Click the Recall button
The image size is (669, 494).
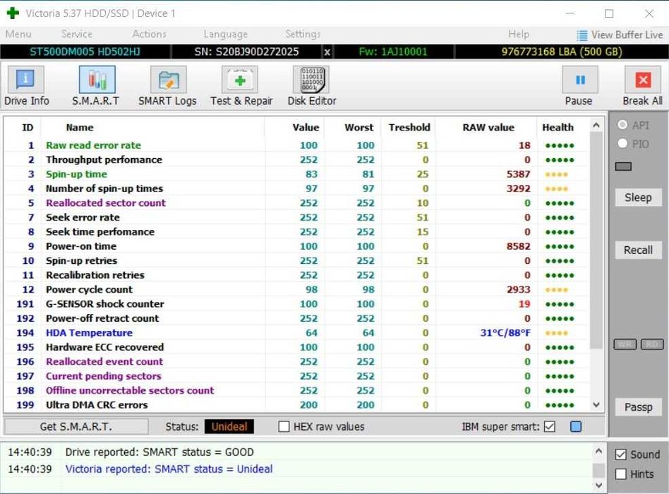tap(638, 250)
